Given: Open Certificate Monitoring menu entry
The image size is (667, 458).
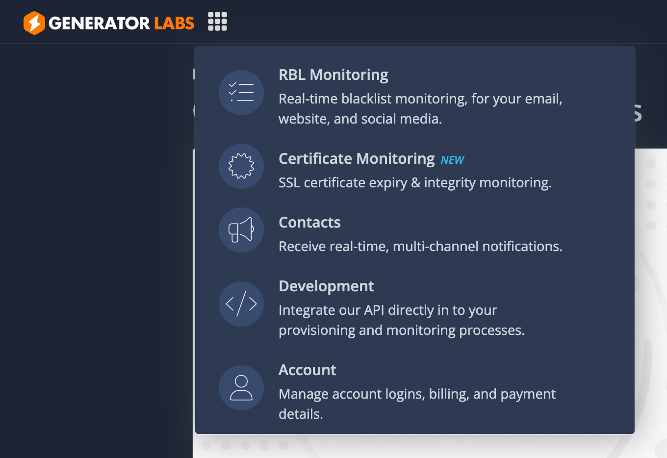Looking at the screenshot, I should click(357, 159).
